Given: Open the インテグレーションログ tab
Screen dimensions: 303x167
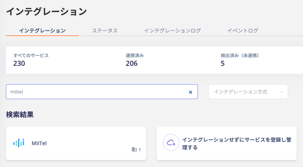Looking at the screenshot, I should click(x=172, y=30).
